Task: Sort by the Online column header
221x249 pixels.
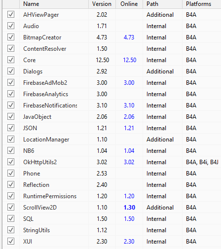Action: tap(129, 4)
